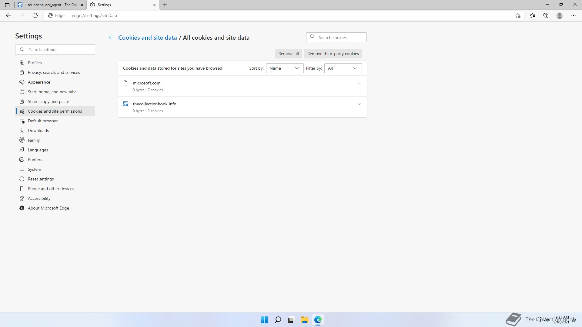The height and width of the screenshot is (327, 582).
Task: Click the browser refresh icon
Action: tap(35, 15)
